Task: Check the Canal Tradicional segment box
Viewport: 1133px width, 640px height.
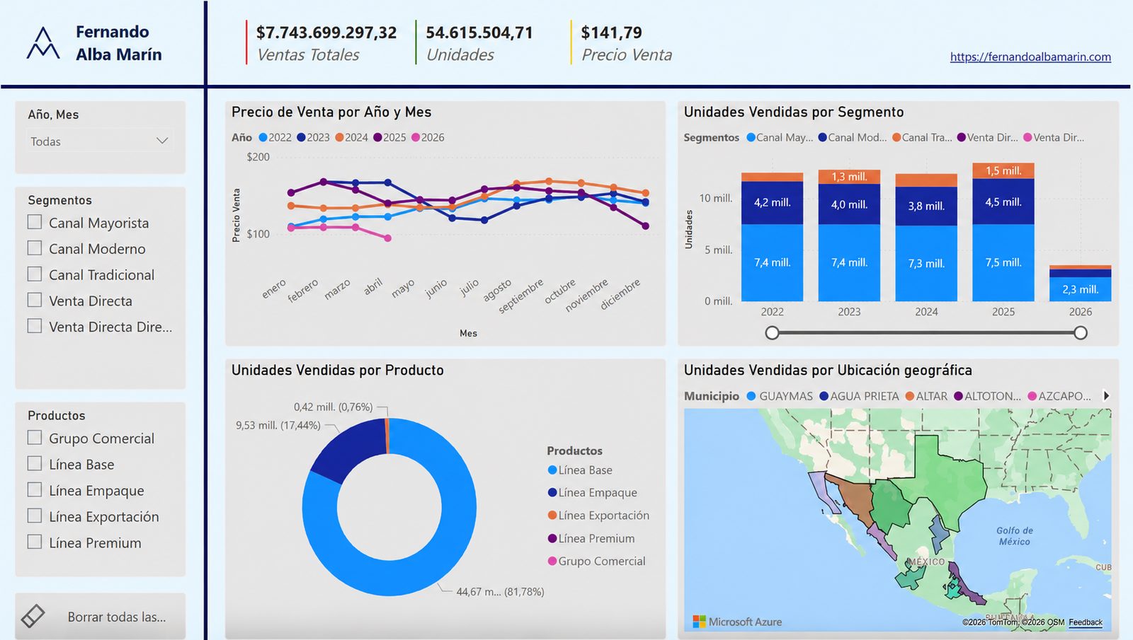Action: (x=35, y=274)
